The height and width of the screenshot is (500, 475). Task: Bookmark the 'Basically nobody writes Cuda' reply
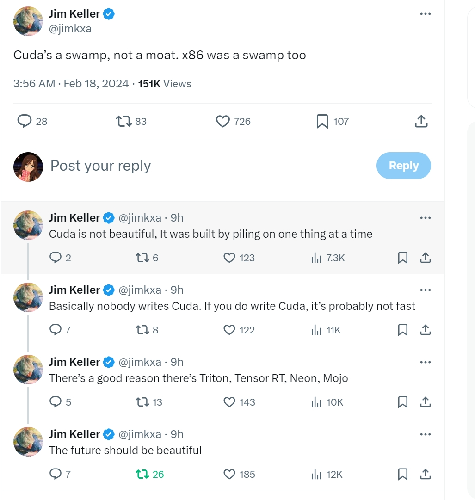[403, 330]
